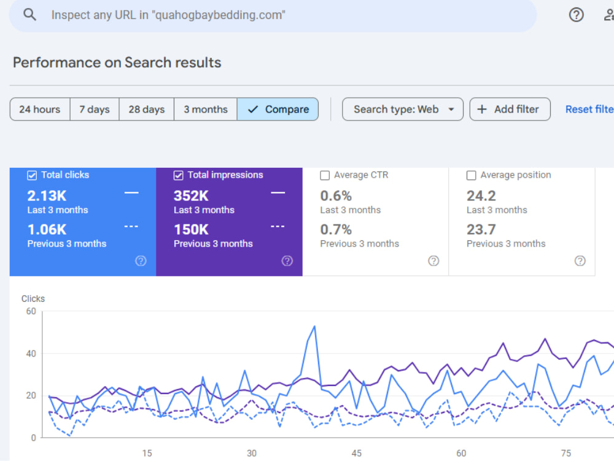Open the Search type: Web dropdown
The image size is (614, 461).
click(x=403, y=109)
